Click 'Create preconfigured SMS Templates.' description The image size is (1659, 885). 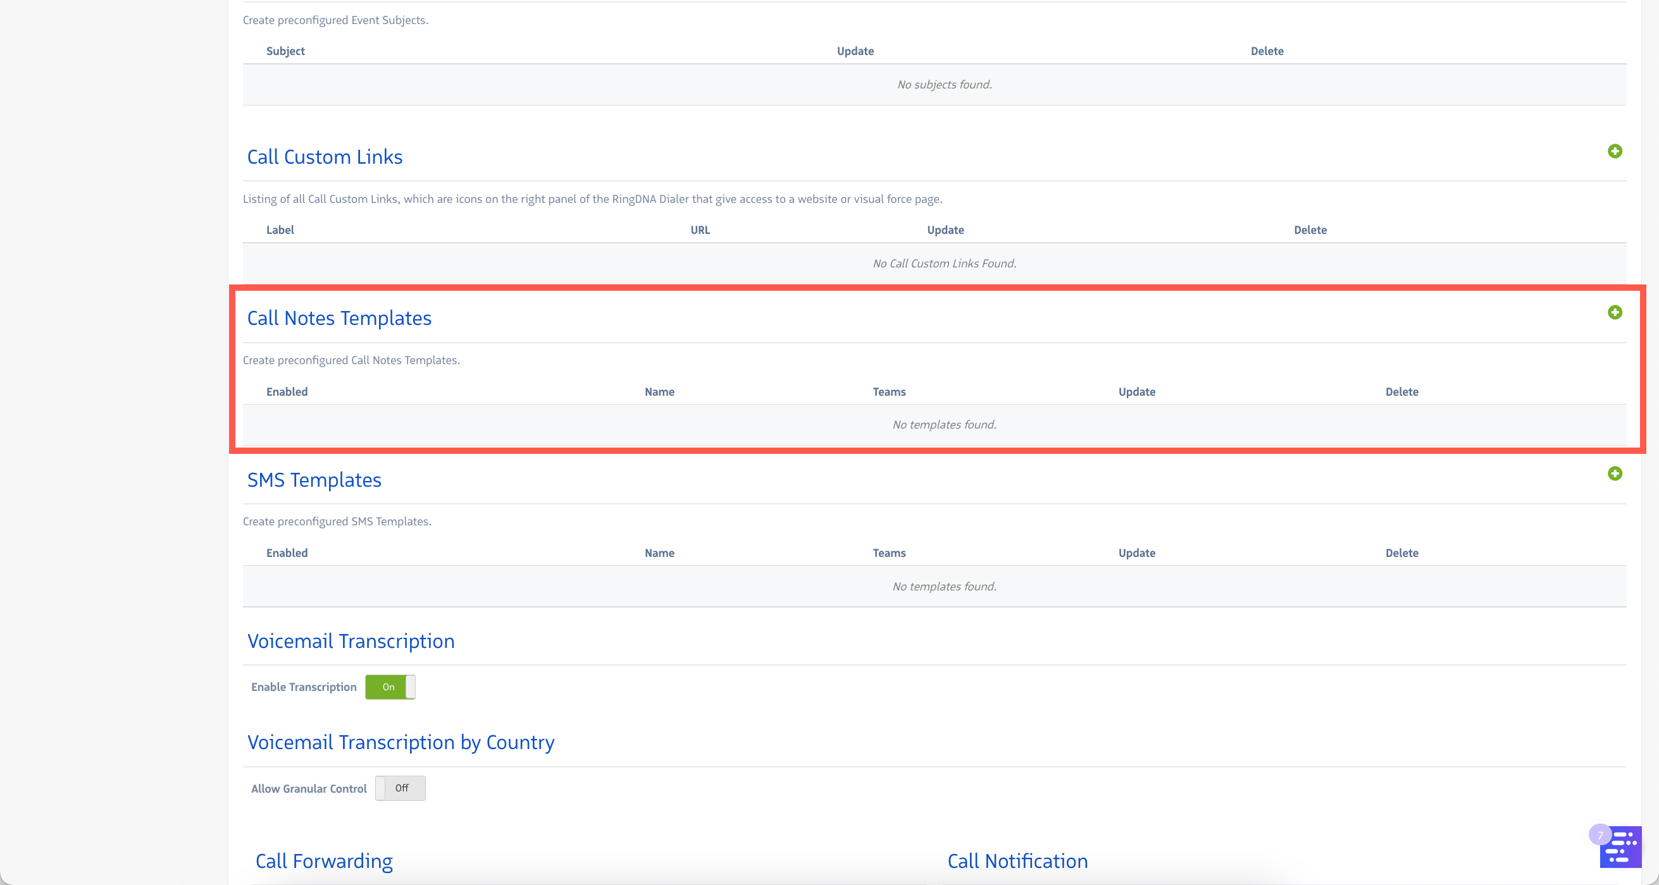[337, 522]
